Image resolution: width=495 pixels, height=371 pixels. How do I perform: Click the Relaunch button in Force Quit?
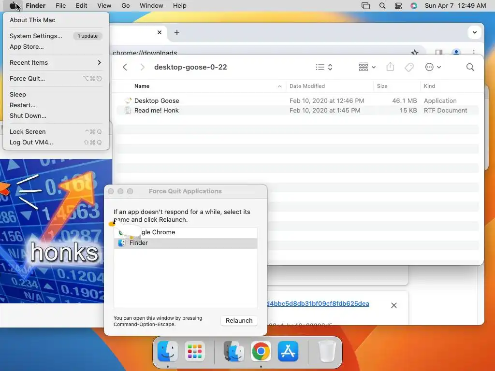239,321
